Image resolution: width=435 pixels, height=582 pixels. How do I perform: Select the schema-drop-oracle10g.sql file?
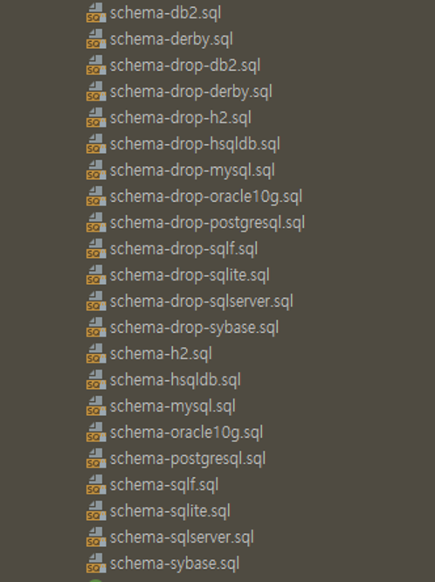click(206, 197)
